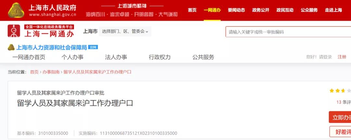Open the 一网通办 top navigation tab

[212, 10]
